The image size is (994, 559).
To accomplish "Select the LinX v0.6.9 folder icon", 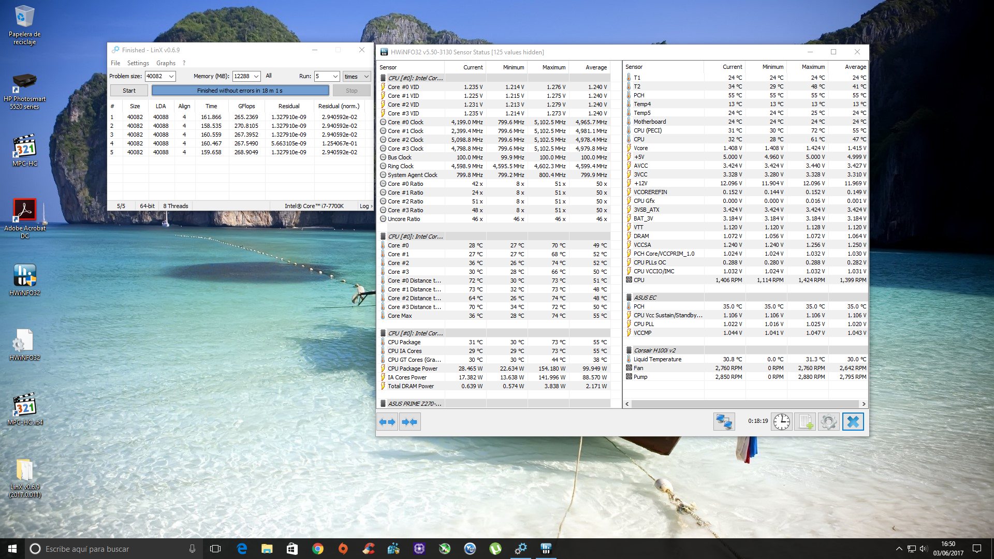I will coord(24,478).
